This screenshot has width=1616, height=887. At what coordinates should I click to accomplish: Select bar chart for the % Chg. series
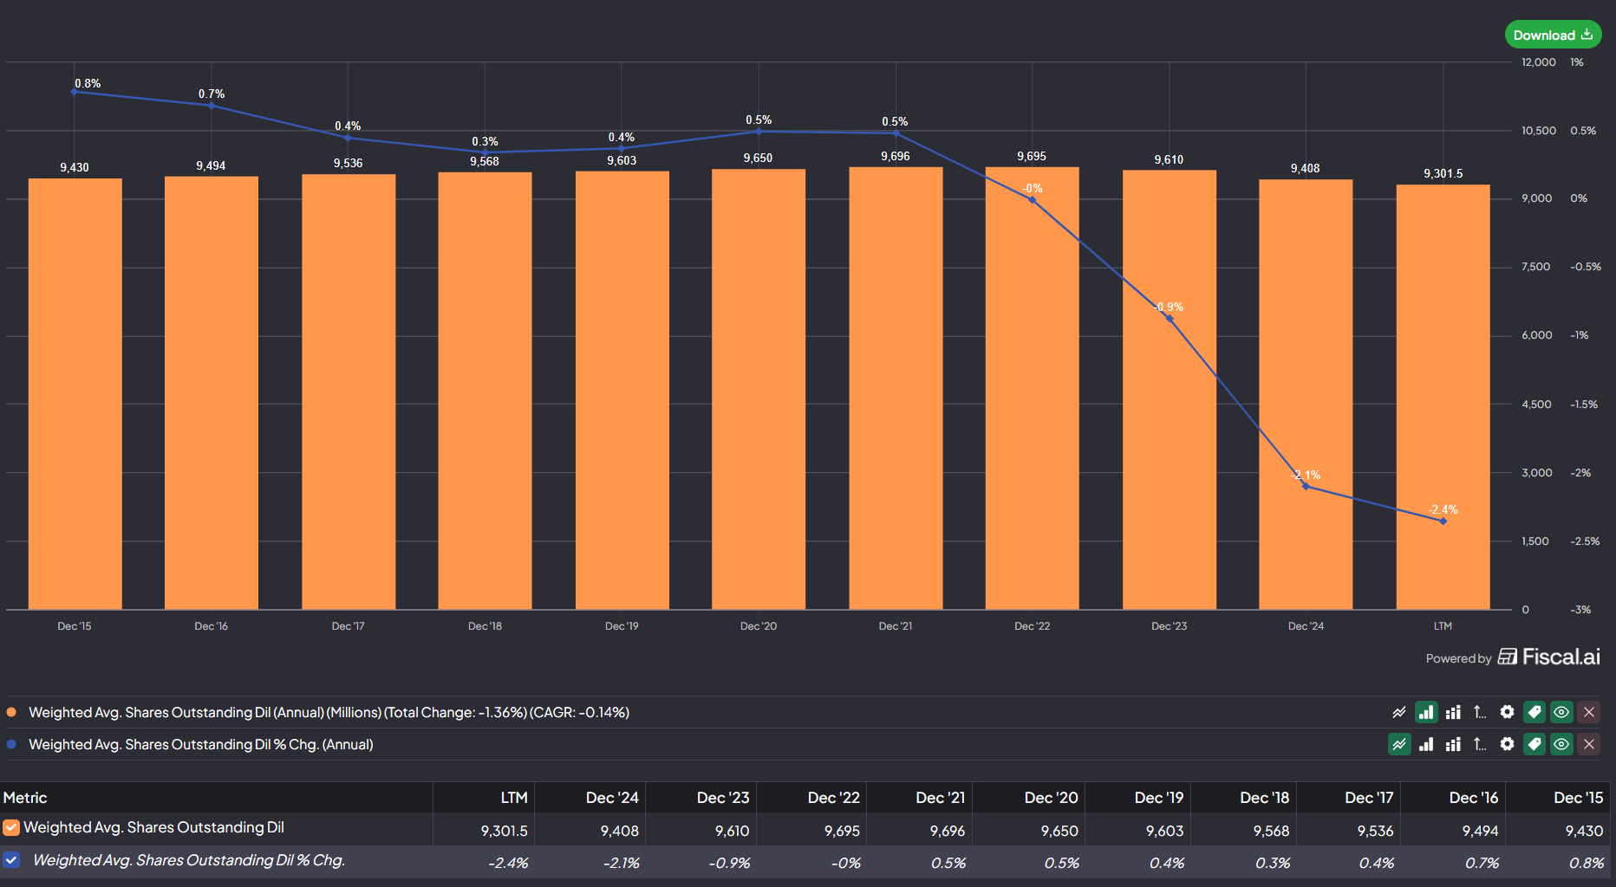[x=1426, y=744]
